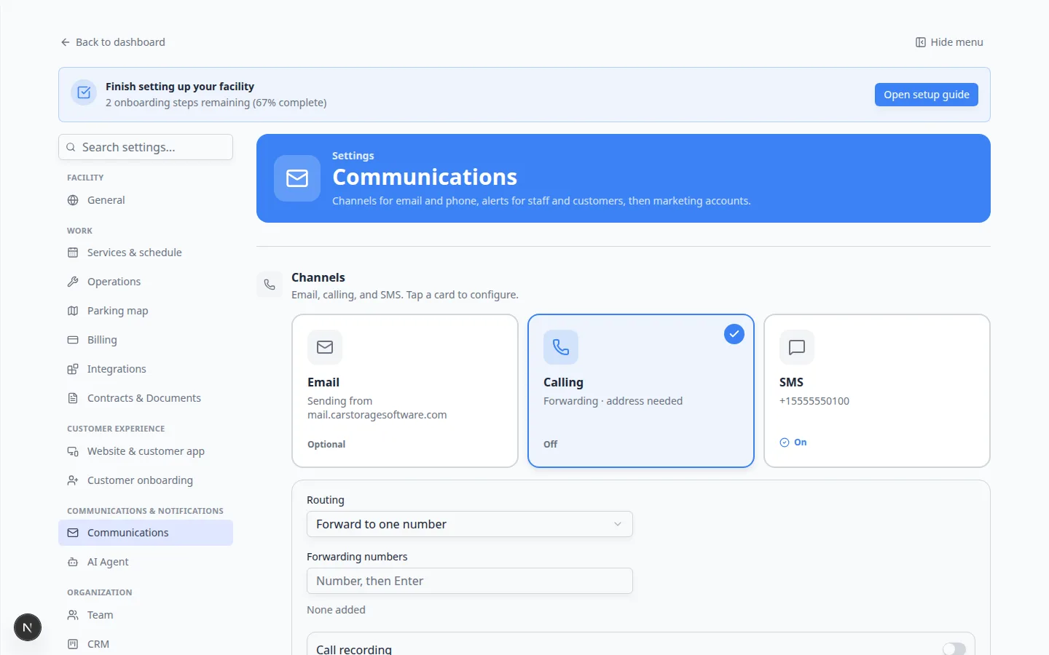Click the Search settings field
The width and height of the screenshot is (1049, 655).
pos(146,147)
